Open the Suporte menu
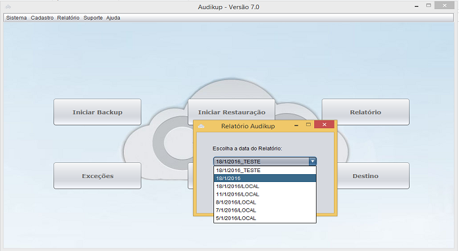Image resolution: width=459 pixels, height=251 pixels. coord(93,18)
